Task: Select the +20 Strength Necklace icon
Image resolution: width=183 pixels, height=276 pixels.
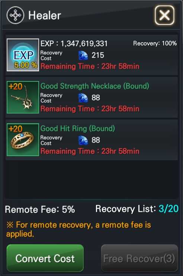Action: (23, 97)
